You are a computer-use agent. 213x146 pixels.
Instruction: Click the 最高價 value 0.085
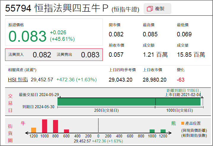pyautogui.click(x=150, y=34)
